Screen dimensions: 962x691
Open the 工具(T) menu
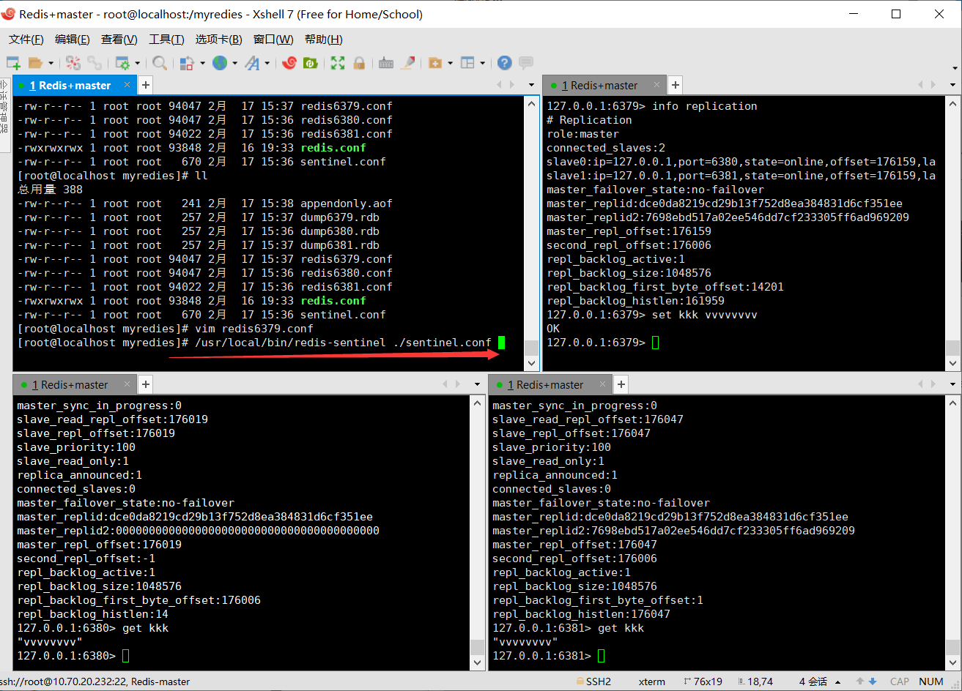coord(166,40)
